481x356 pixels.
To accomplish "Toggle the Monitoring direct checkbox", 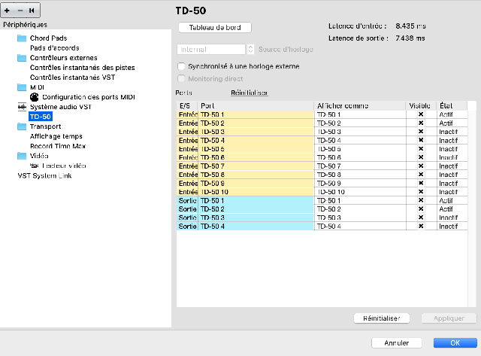I will click(181, 78).
